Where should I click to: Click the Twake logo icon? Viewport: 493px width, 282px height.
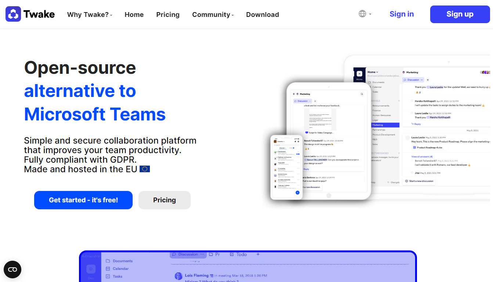[x=13, y=14]
